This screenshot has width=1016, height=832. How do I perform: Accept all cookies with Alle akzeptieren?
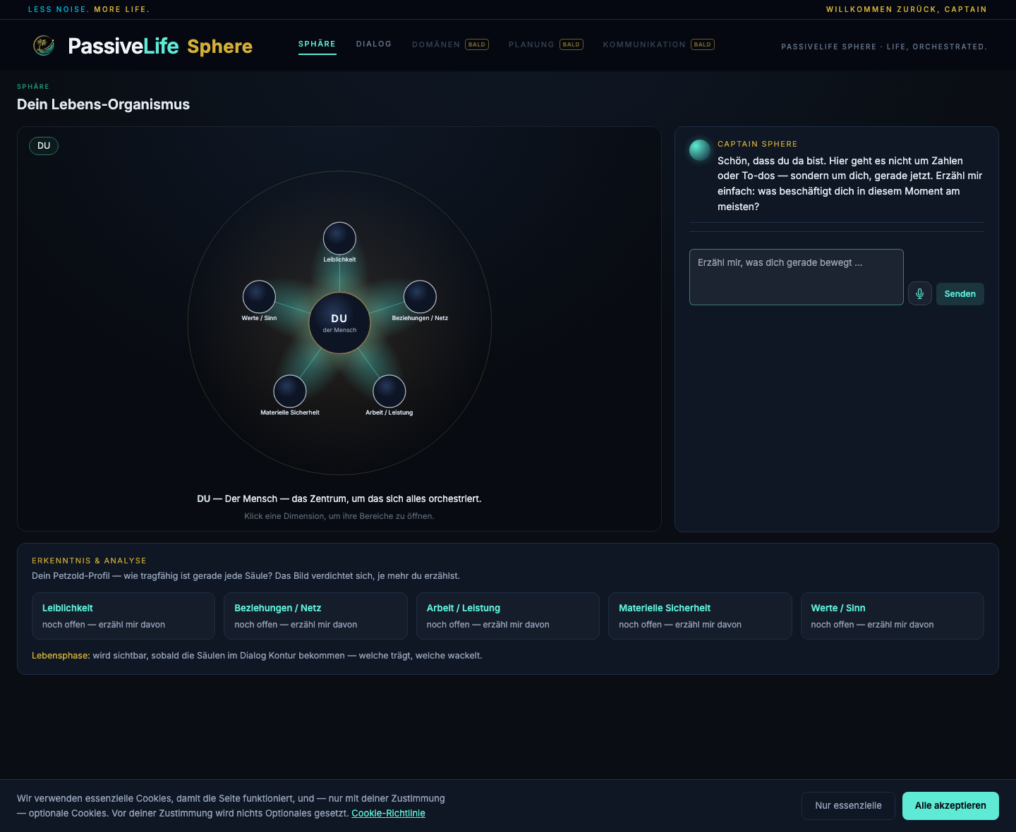[x=950, y=806]
